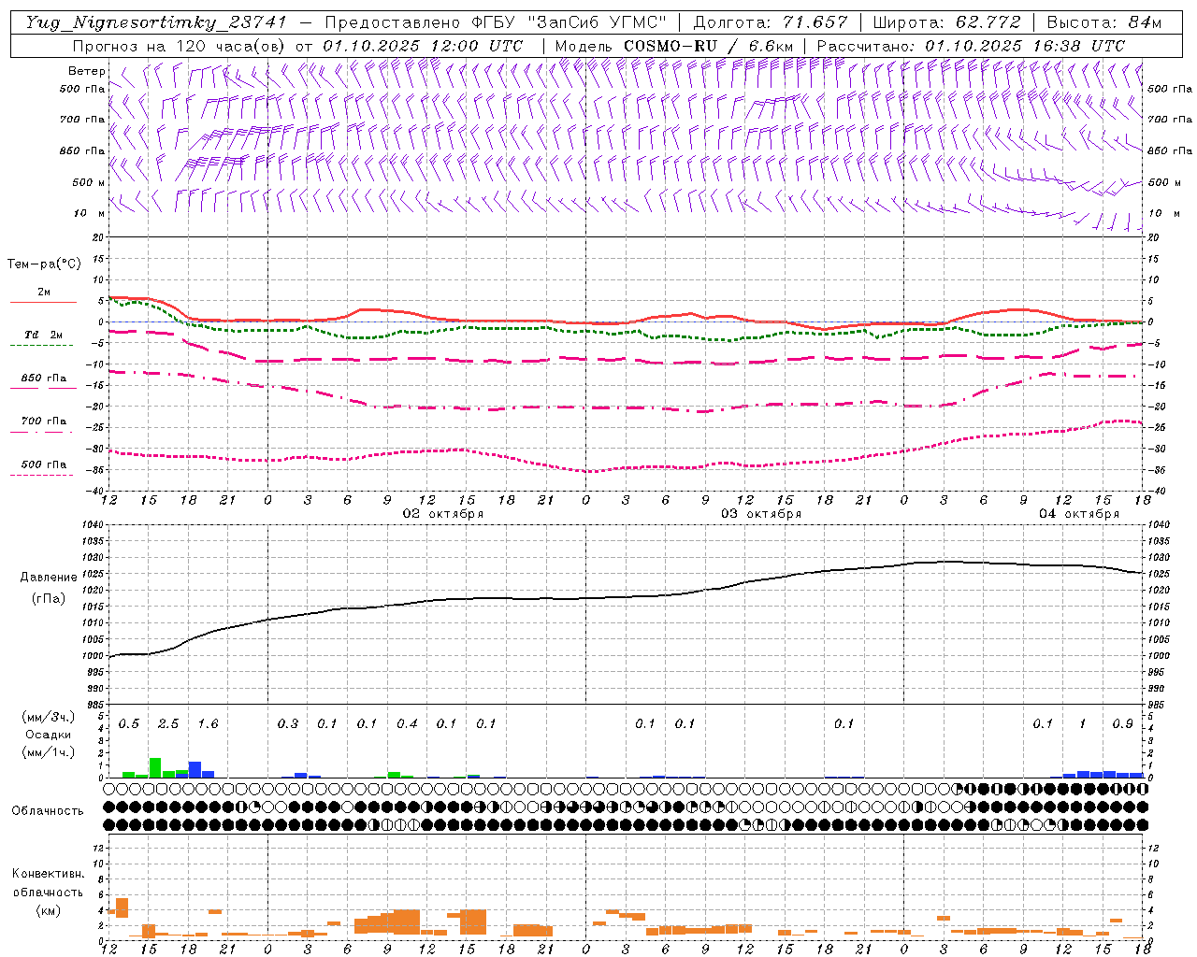The width and height of the screenshot is (1197, 957).
Task: Select the 1.6 precipitation total value
Action: [x=208, y=724]
